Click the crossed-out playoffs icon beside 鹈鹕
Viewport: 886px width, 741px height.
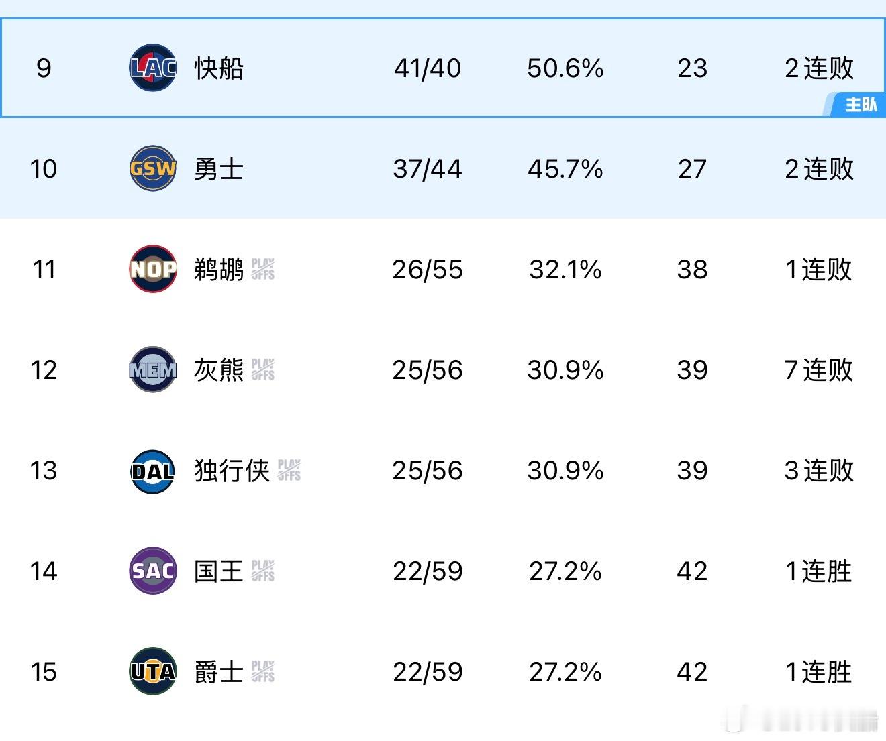tap(264, 270)
